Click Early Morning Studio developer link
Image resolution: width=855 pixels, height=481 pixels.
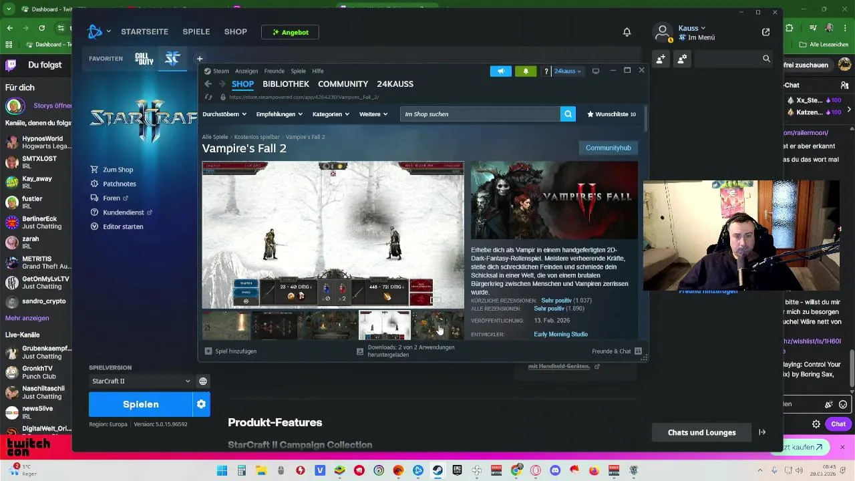[x=560, y=334]
